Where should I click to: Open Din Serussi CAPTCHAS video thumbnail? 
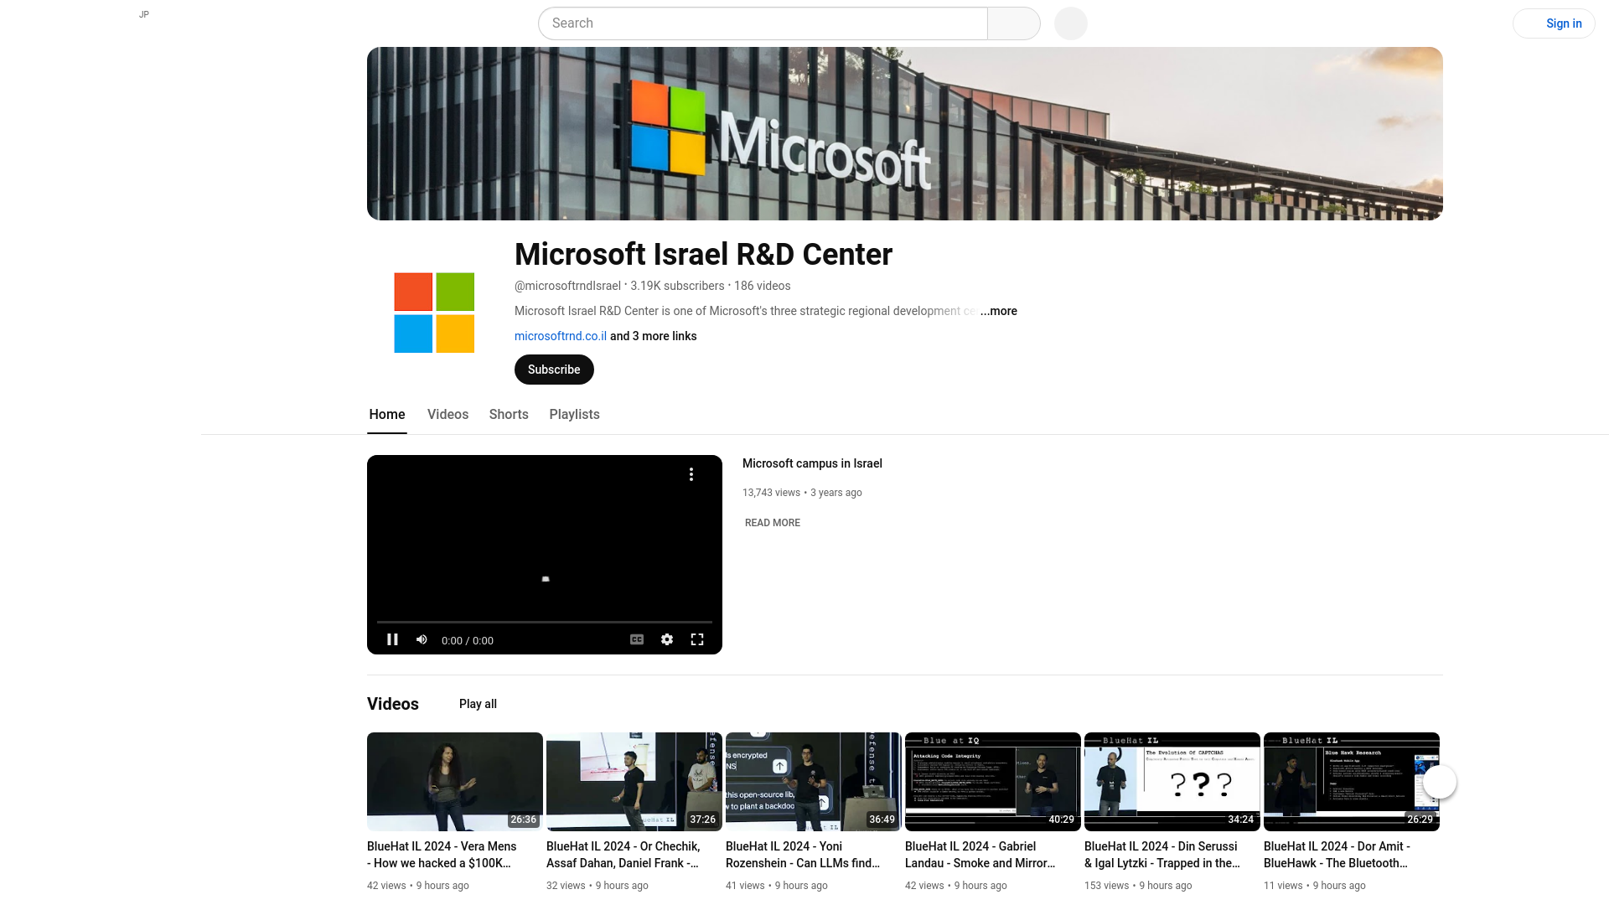1172,782
